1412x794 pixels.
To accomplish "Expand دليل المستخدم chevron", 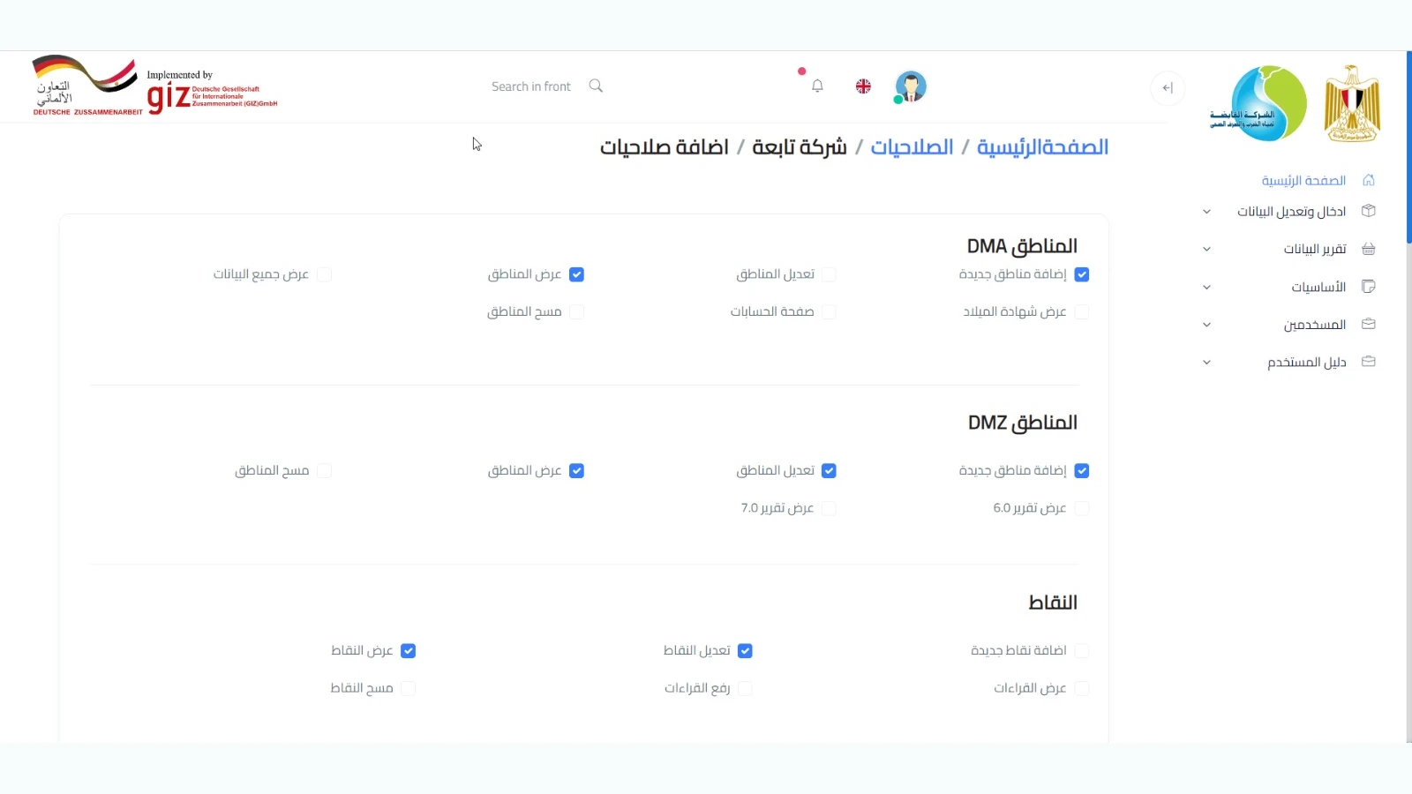I will click(1206, 362).
